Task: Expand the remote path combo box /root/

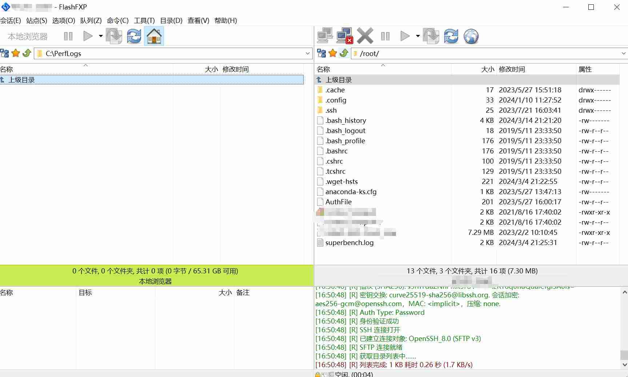Action: pyautogui.click(x=623, y=53)
